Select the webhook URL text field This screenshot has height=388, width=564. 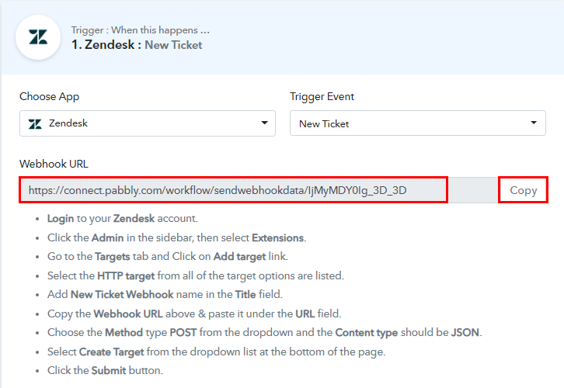pyautogui.click(x=233, y=189)
